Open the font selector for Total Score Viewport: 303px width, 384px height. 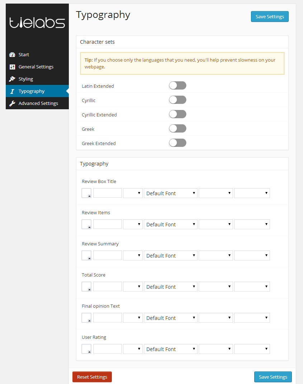[x=170, y=286]
